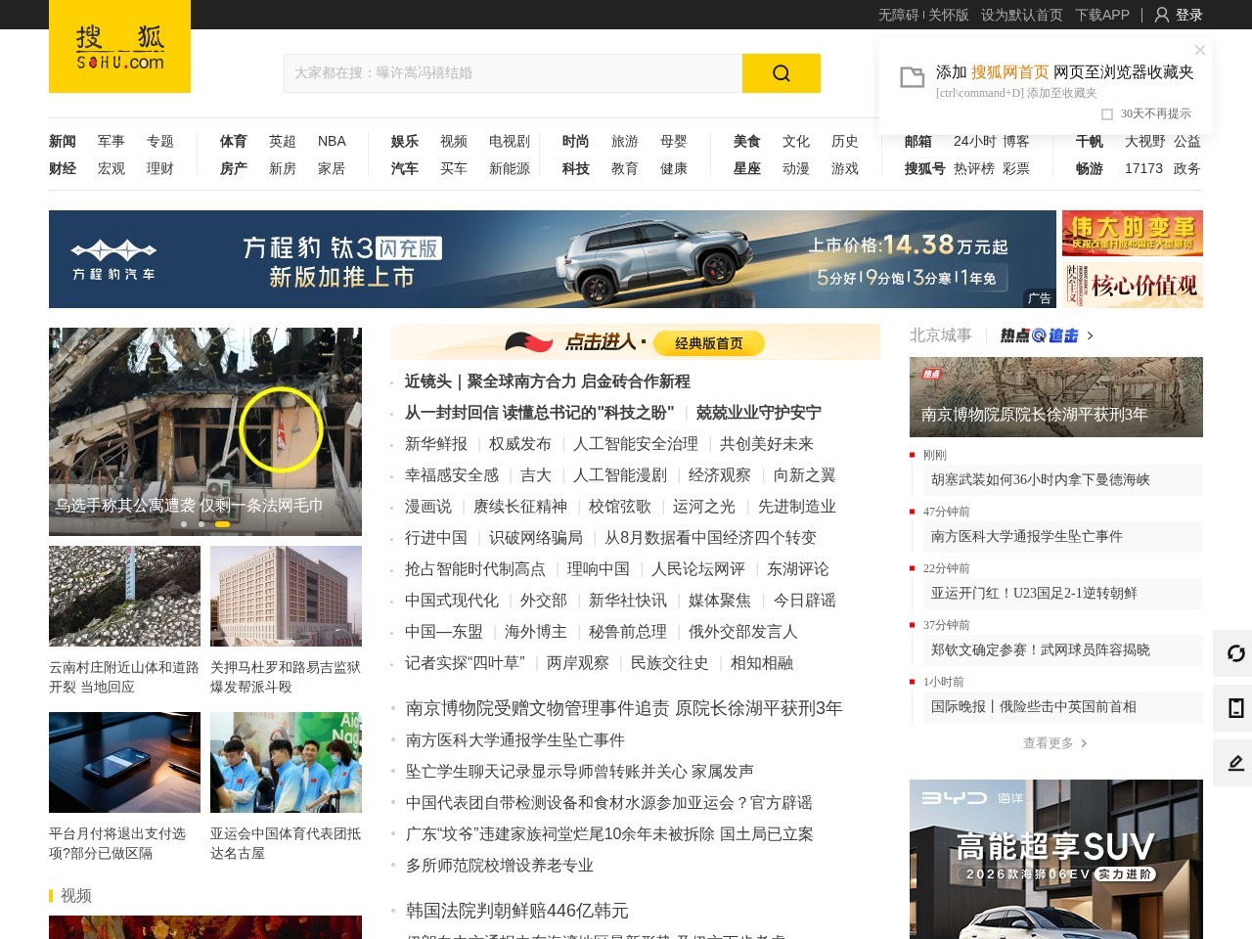Click the chevron arrow next to 热点追击
Screen dimensions: 1252x939
coord(1090,335)
